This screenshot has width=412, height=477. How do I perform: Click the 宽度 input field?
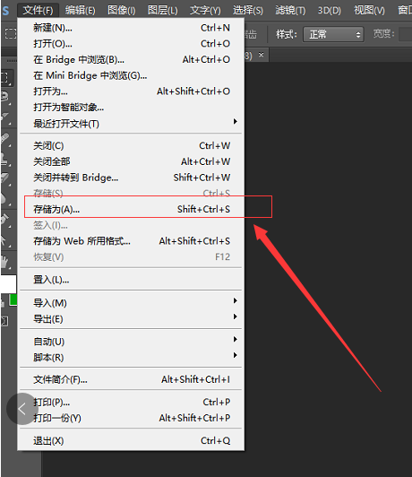tap(406, 34)
